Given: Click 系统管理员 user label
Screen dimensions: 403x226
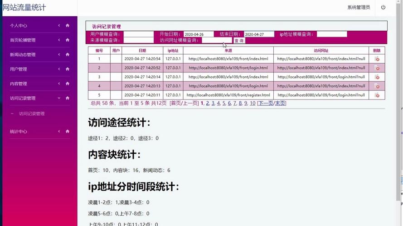Looking at the screenshot, I should coord(359,7).
